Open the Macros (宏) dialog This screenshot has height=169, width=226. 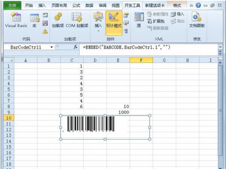(35, 20)
